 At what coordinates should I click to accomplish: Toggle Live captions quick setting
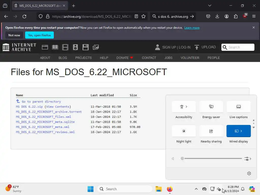239,107
